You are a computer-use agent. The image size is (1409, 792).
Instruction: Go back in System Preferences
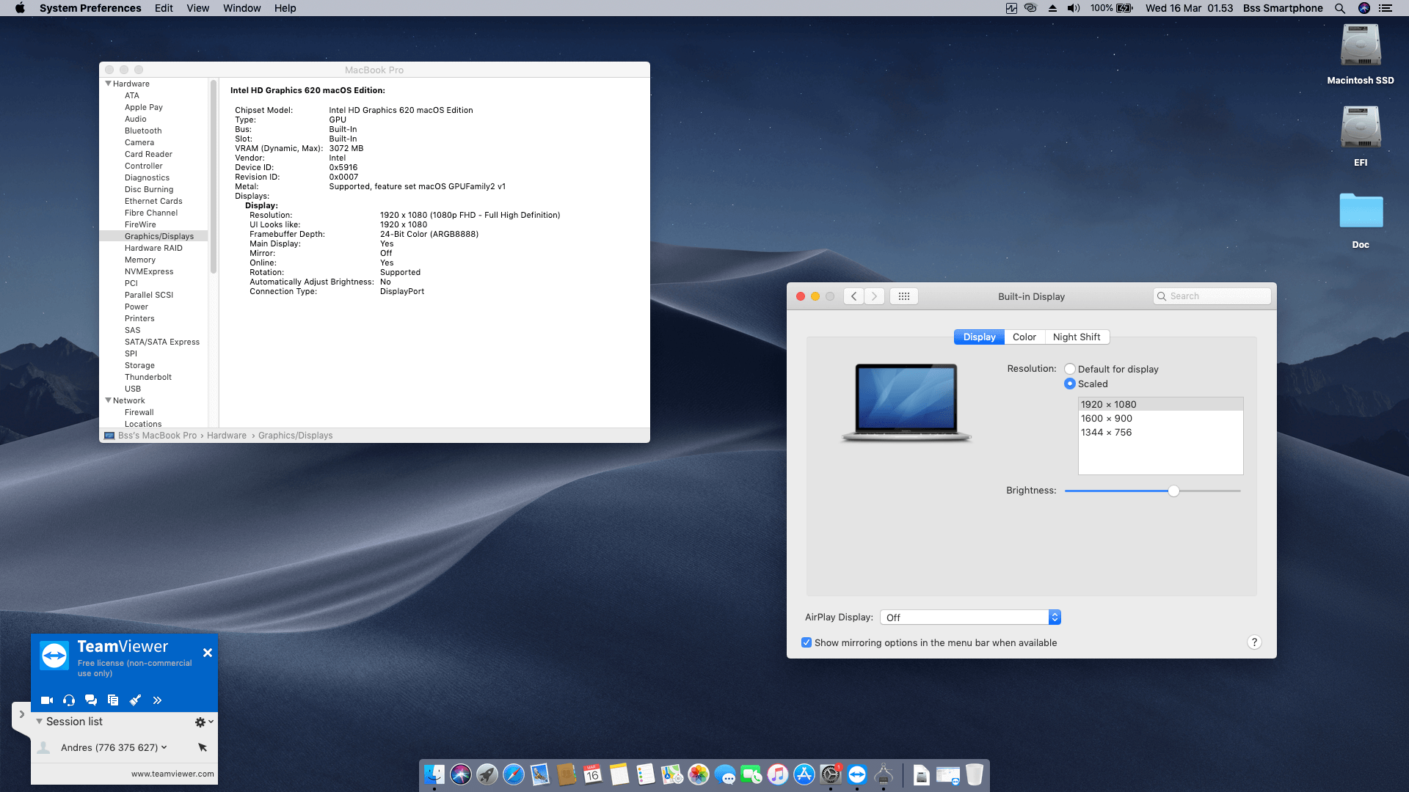[x=853, y=296]
